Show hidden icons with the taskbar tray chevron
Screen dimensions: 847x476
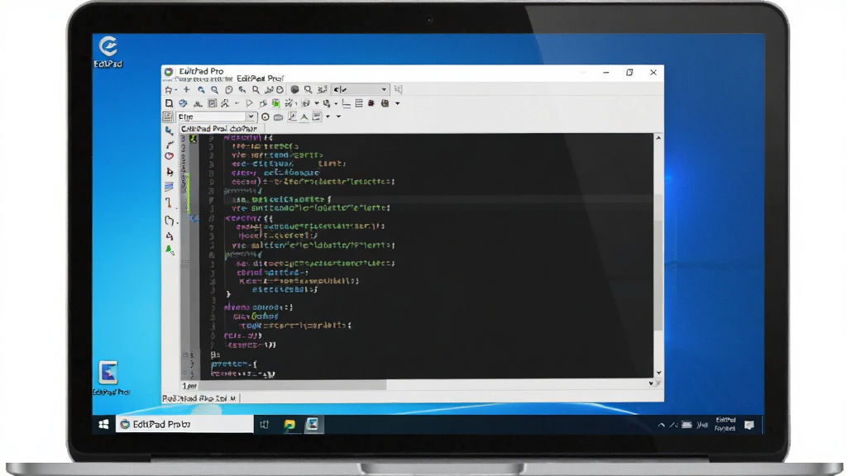click(661, 426)
